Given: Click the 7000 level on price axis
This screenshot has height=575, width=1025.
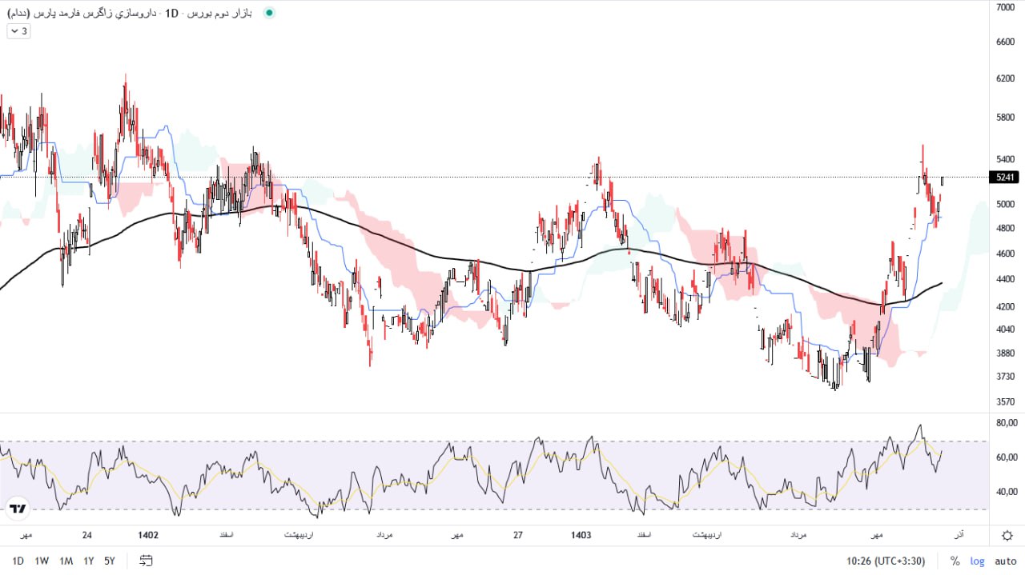Looking at the screenshot, I should 1004,7.
